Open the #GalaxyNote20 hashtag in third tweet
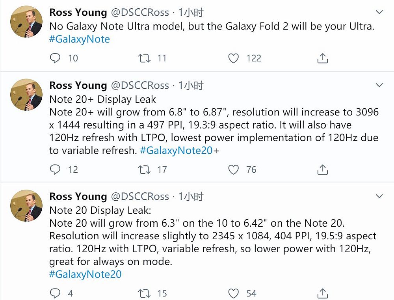 click(x=85, y=274)
